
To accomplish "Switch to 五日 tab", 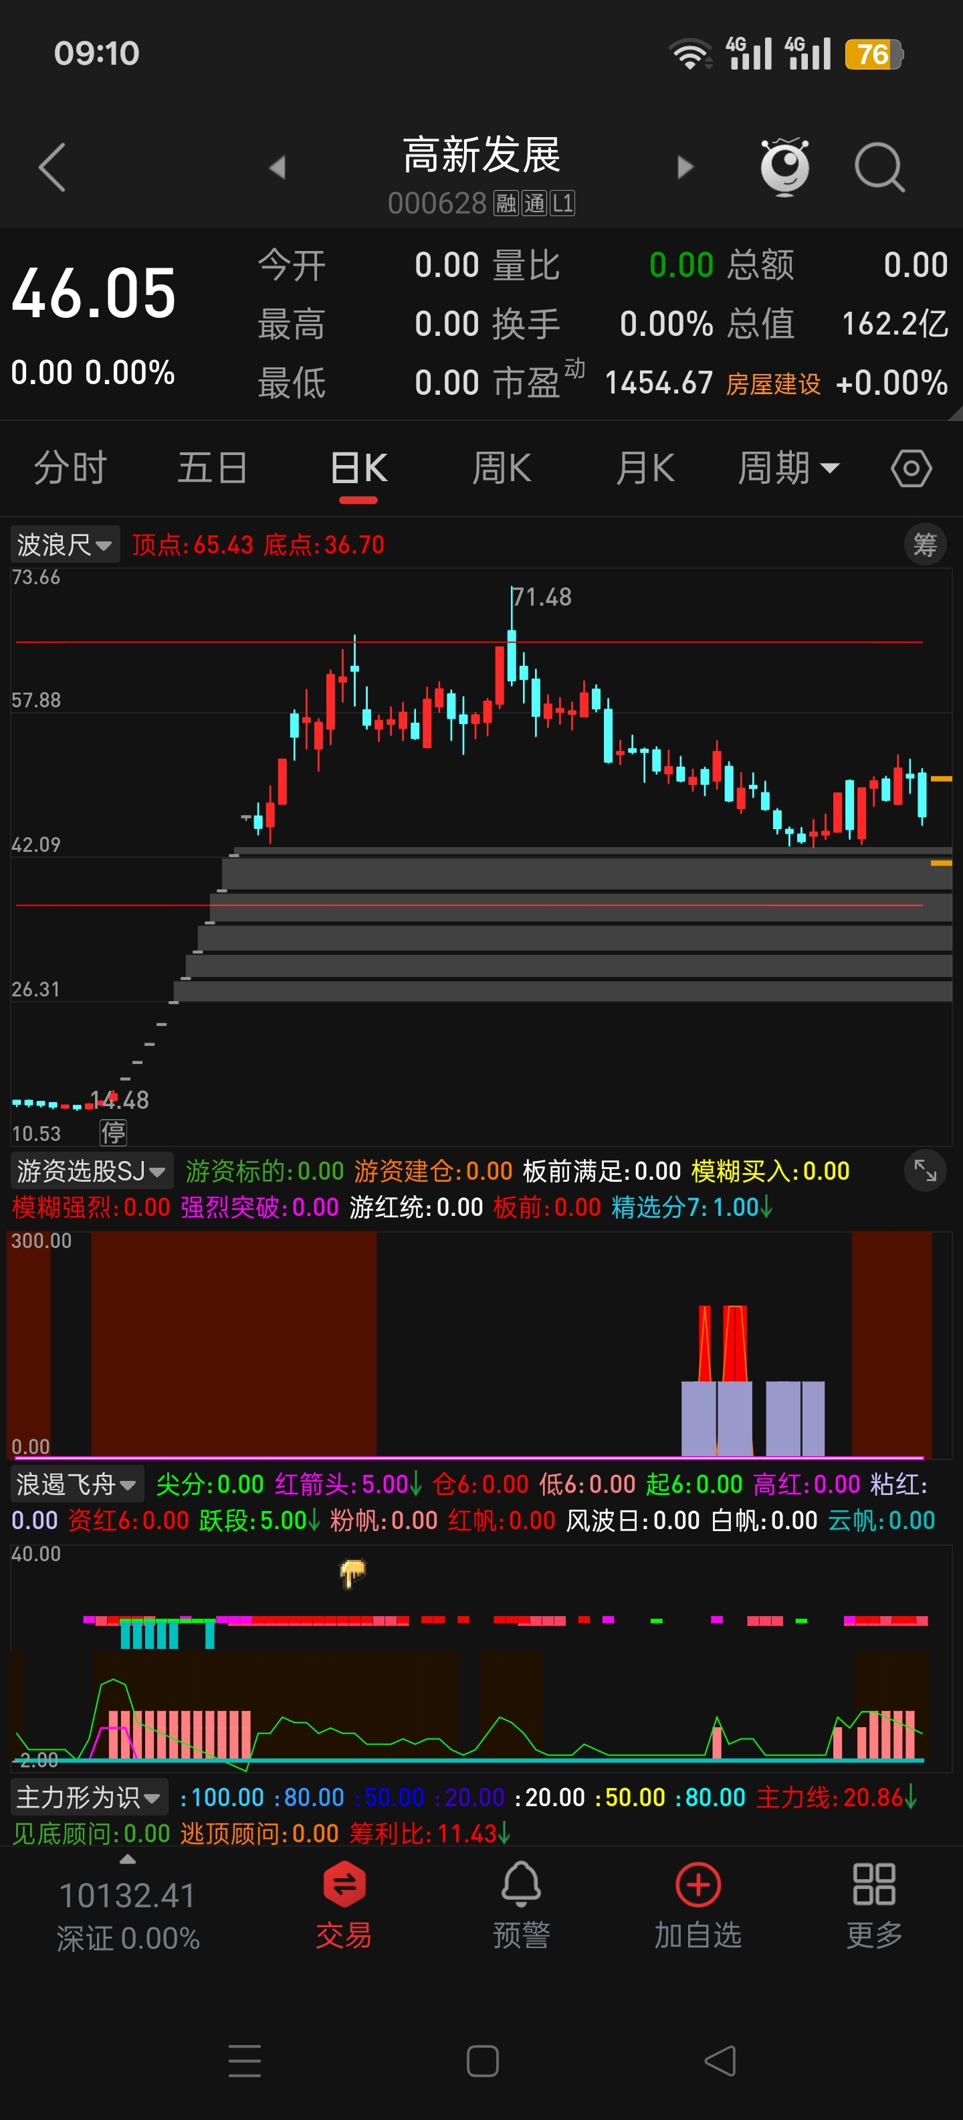I will 212,468.
